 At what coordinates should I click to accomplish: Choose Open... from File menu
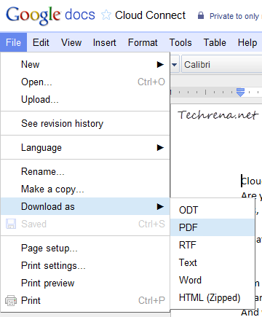coord(85,82)
